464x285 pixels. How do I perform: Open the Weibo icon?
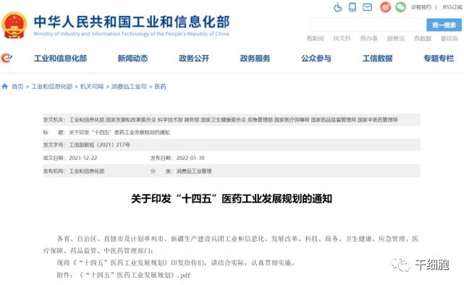[386, 7]
